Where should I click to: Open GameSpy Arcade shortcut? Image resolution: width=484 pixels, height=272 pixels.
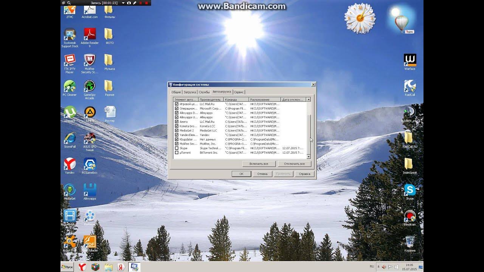coord(90,90)
